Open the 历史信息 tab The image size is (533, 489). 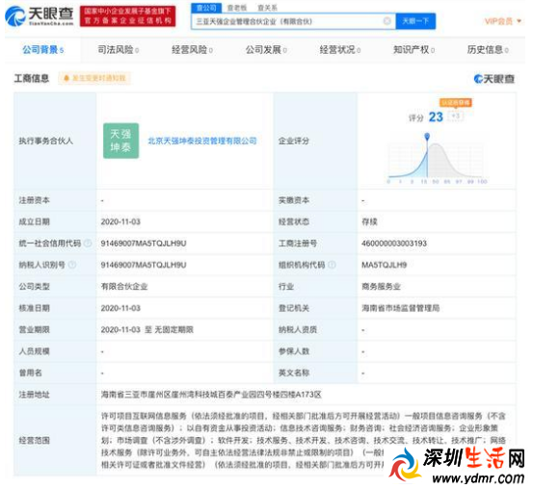tap(488, 50)
